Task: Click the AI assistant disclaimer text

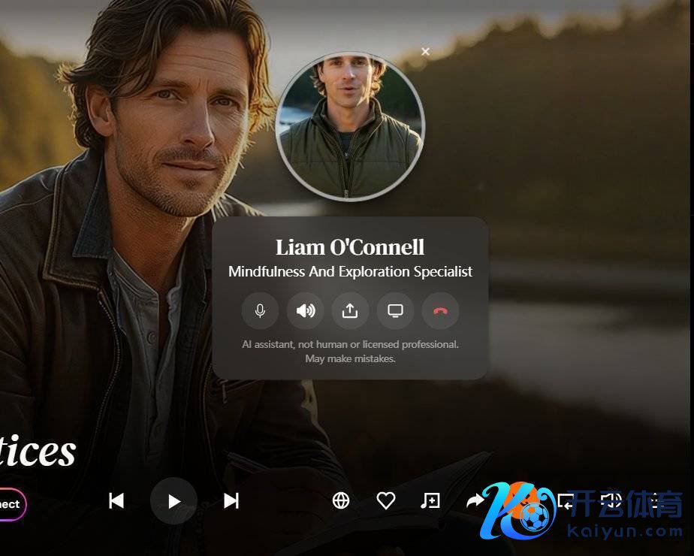Action: point(350,351)
